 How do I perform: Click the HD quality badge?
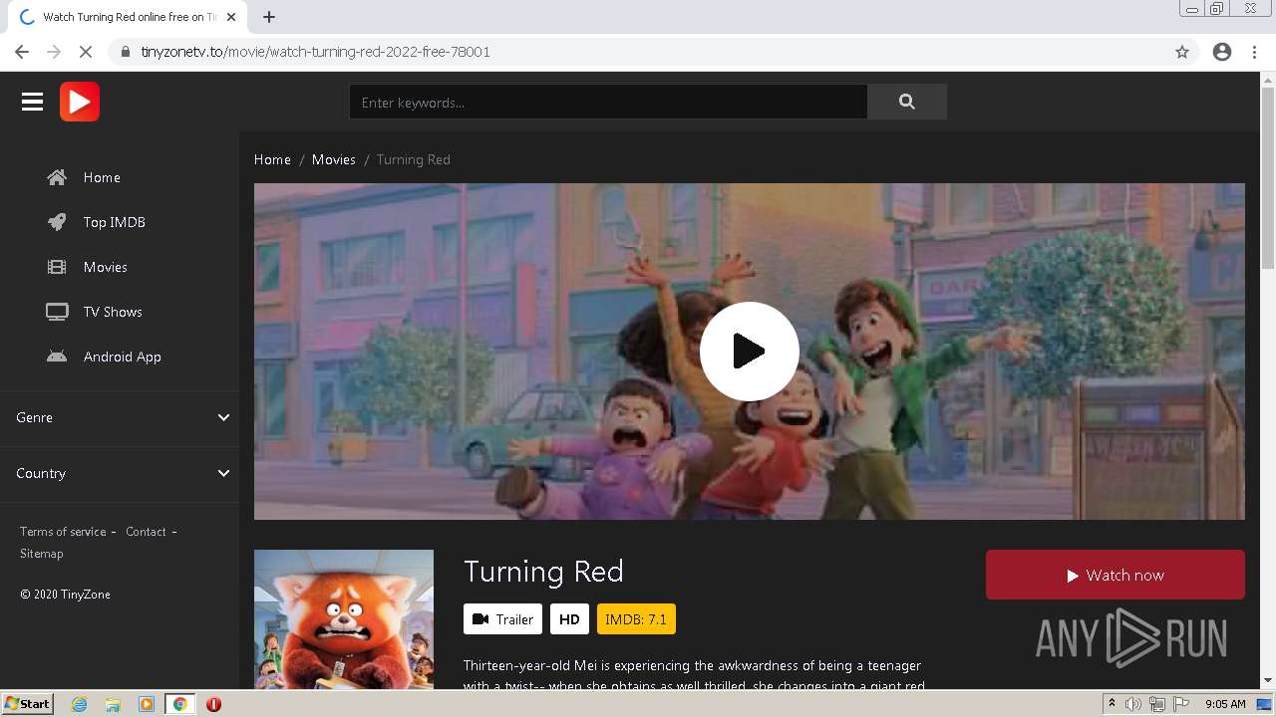[569, 619]
